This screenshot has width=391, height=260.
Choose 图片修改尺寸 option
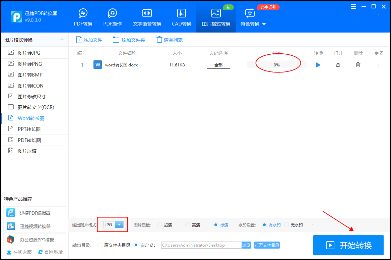pyautogui.click(x=35, y=96)
